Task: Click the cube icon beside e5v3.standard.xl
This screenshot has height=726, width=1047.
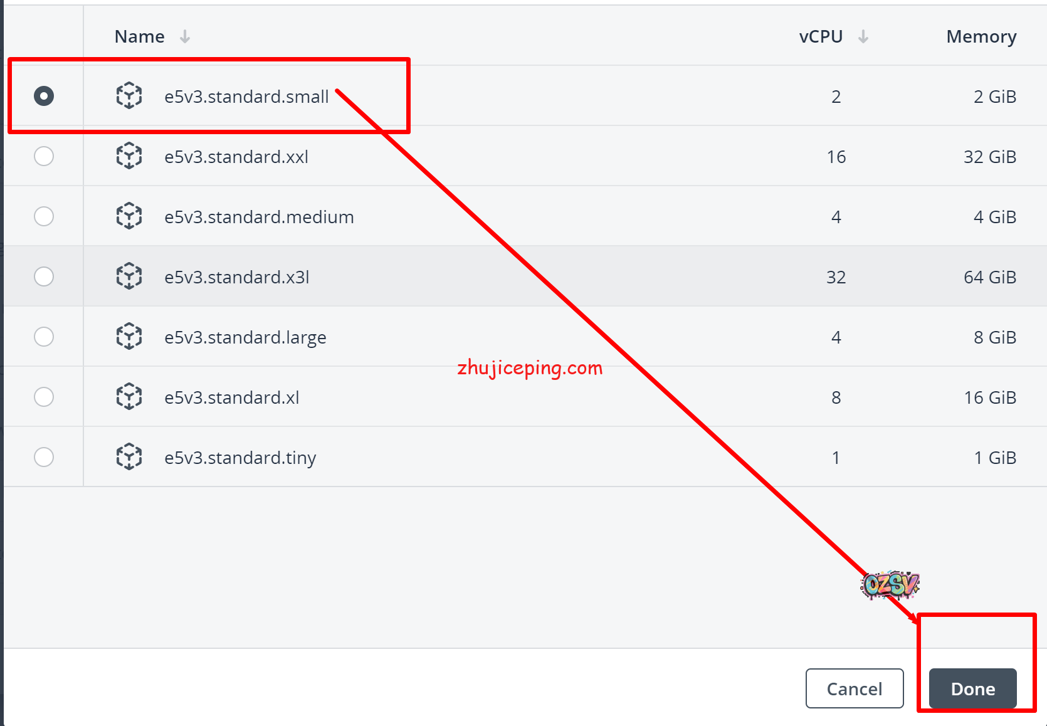Action: (x=129, y=397)
